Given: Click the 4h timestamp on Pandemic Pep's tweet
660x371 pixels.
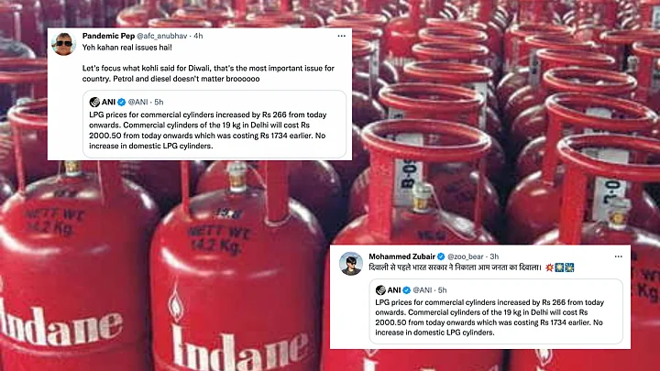Looking at the screenshot, I should (198, 36).
